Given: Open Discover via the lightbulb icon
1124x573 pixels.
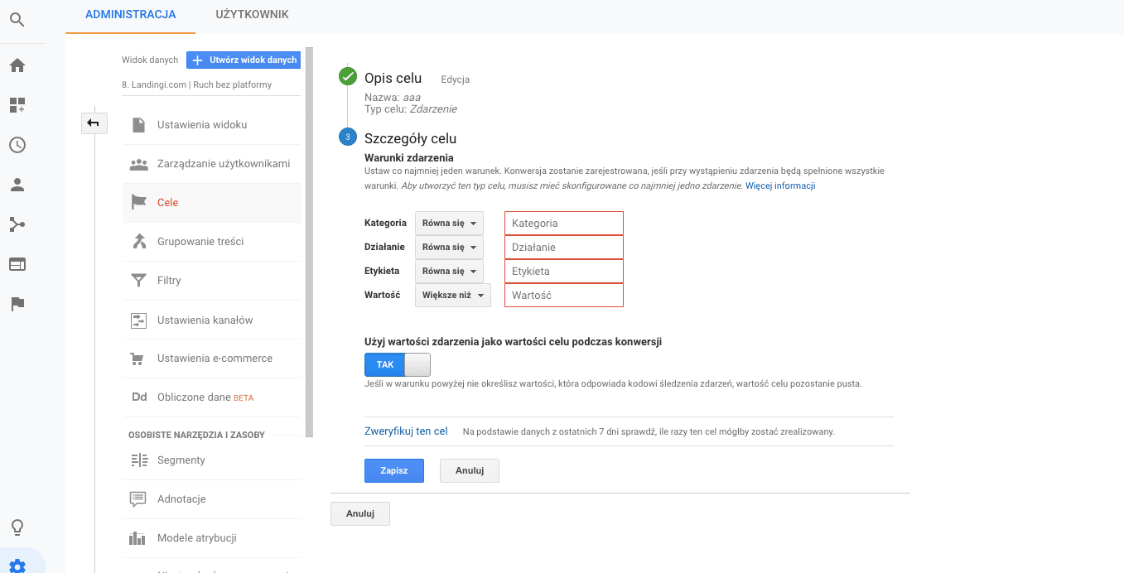Looking at the screenshot, I should click(x=17, y=527).
